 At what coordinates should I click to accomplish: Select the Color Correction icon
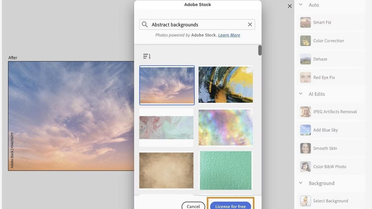[305, 41]
